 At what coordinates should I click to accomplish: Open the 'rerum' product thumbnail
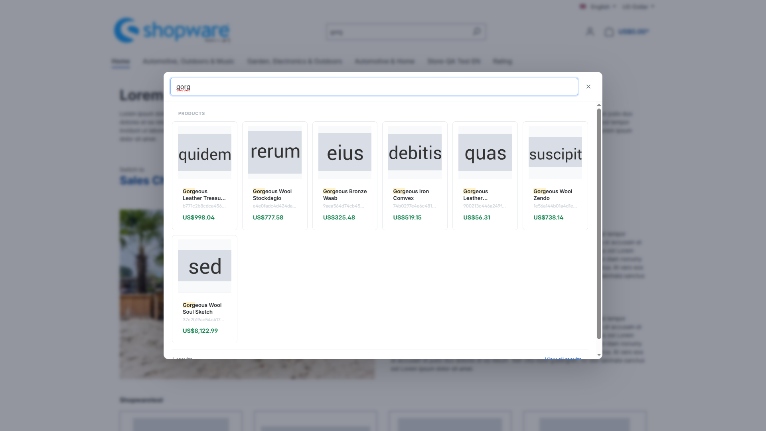tap(275, 152)
